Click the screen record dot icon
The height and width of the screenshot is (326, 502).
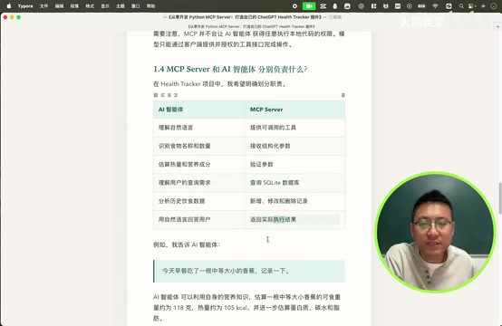coord(294,5)
